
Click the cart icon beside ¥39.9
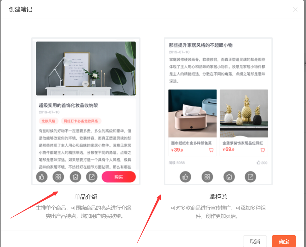click(x=211, y=150)
